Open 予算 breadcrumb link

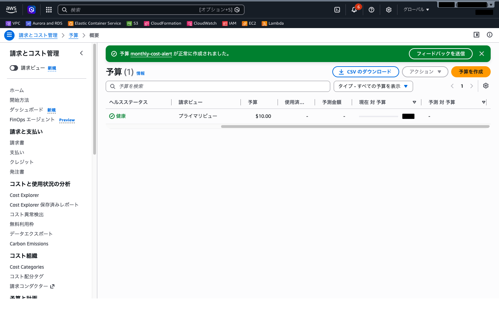tap(73, 35)
